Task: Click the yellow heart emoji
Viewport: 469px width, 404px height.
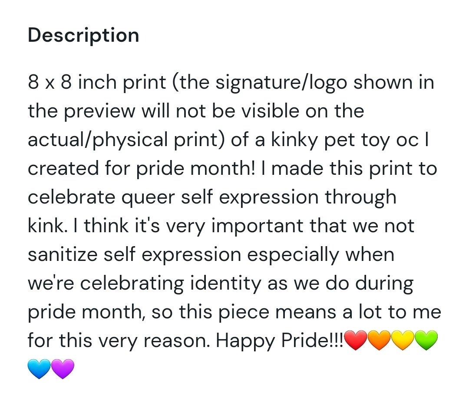Action: click(x=403, y=340)
